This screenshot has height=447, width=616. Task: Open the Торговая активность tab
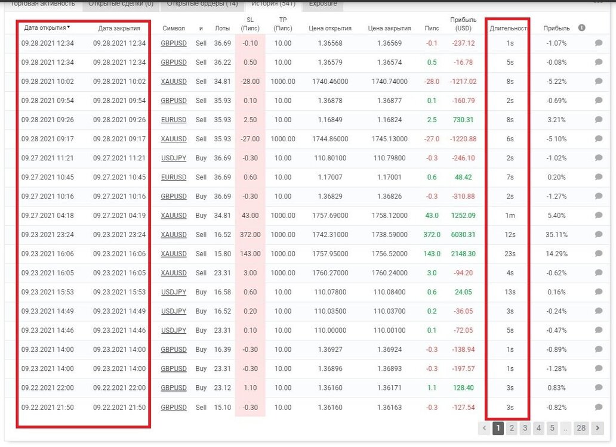click(x=42, y=4)
